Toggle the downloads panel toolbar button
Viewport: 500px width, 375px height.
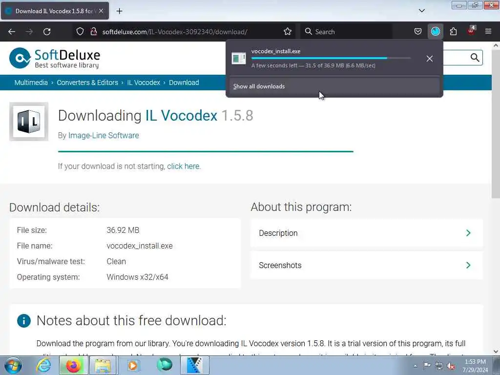(435, 32)
